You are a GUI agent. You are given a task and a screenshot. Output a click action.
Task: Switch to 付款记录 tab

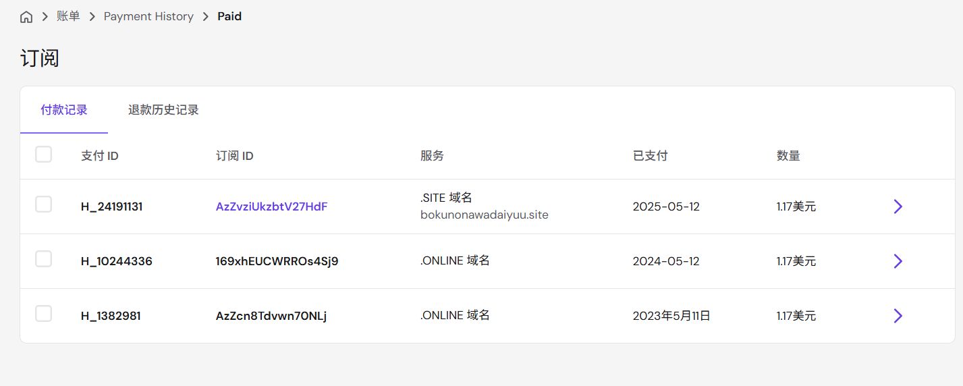pyautogui.click(x=64, y=110)
